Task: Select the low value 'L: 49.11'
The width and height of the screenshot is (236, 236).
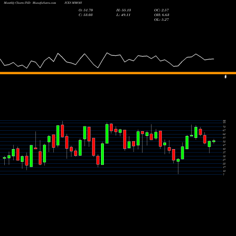Action: (x=123, y=15)
